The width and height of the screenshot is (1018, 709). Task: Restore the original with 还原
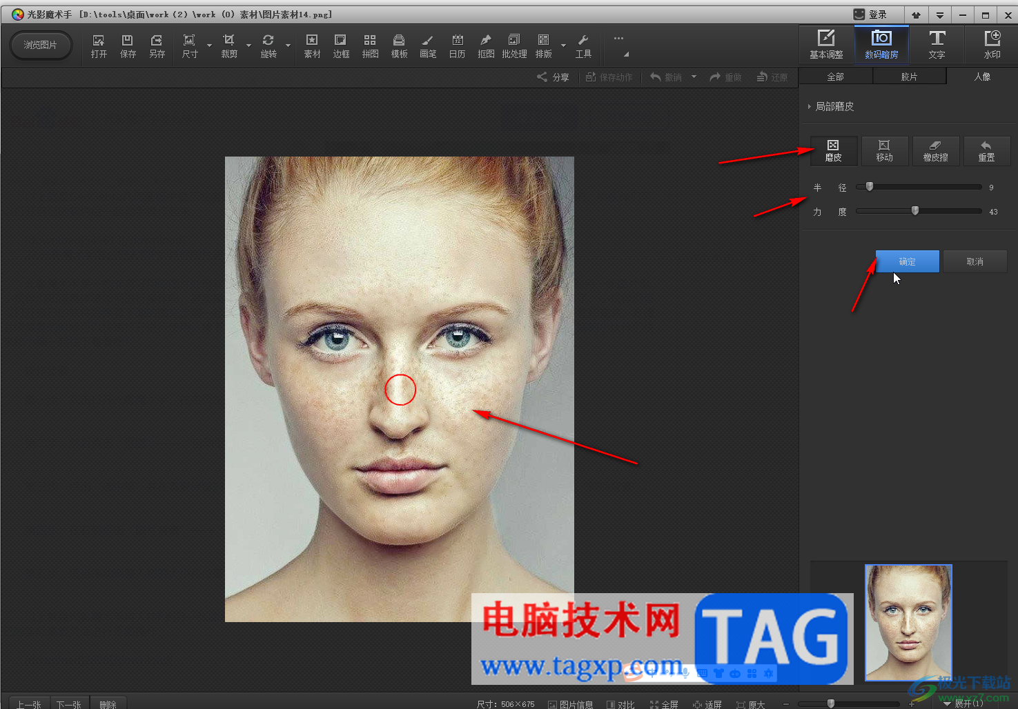click(772, 77)
